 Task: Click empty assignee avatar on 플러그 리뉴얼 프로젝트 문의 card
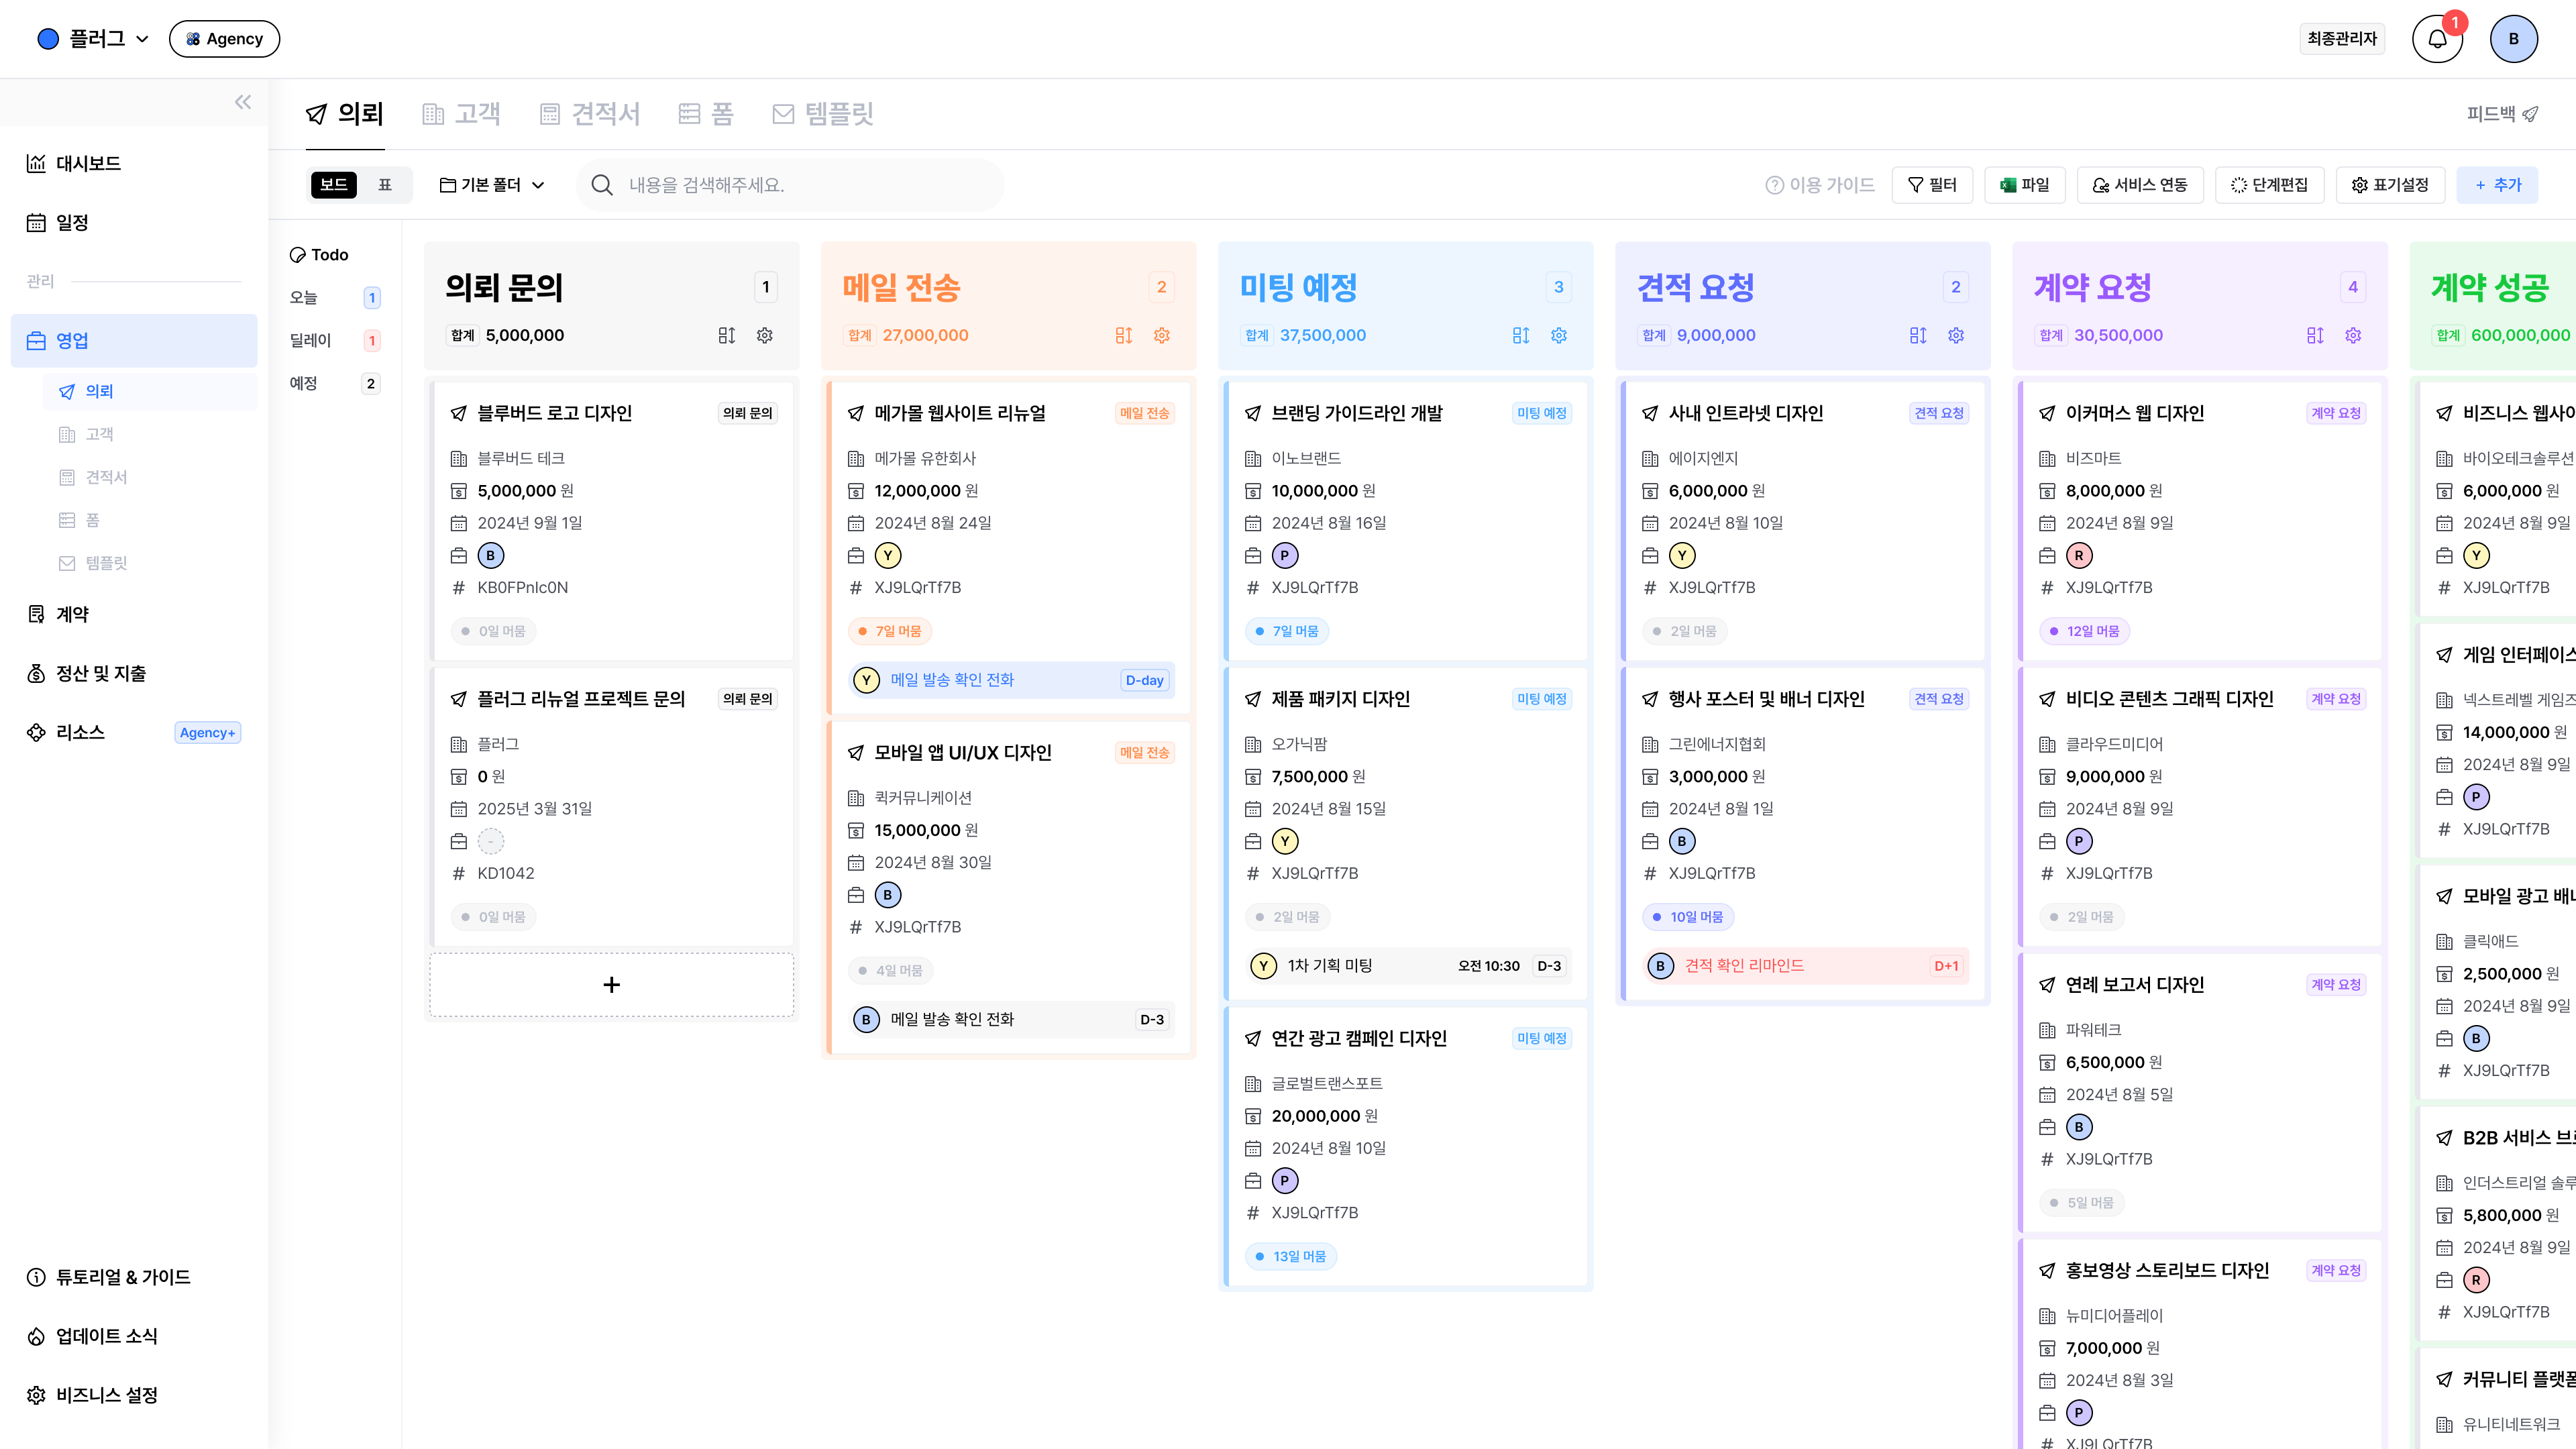[x=491, y=842]
